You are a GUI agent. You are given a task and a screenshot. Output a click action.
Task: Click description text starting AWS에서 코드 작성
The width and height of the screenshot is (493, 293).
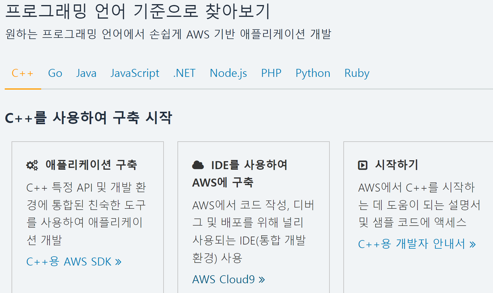tap(253, 232)
